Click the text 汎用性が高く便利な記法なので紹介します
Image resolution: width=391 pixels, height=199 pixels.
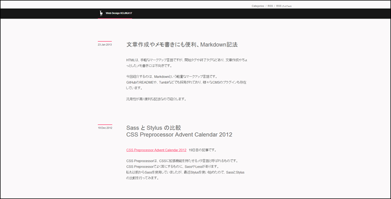[x=157, y=99]
